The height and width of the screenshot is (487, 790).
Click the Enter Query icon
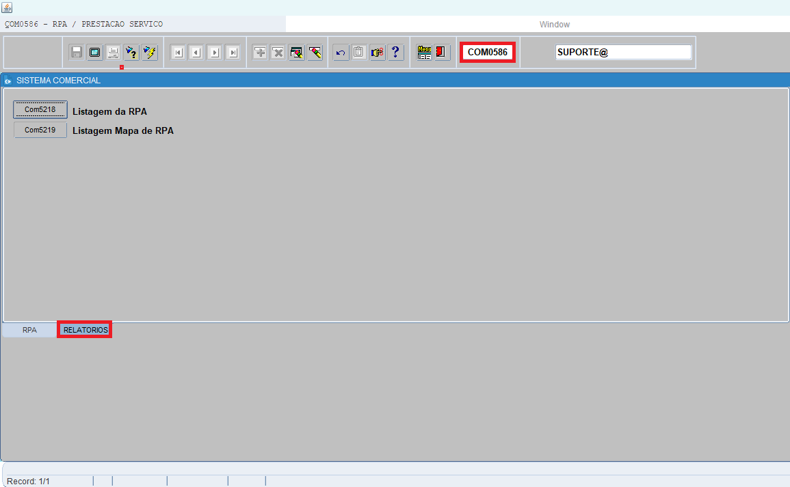tap(131, 53)
